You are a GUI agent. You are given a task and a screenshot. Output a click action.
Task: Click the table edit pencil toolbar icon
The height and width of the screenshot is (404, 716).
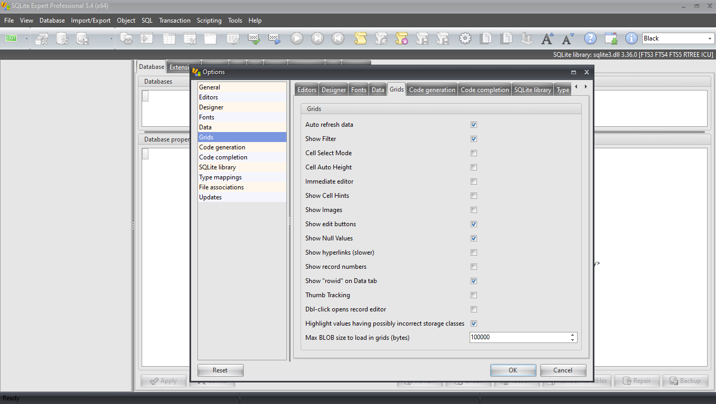(x=233, y=38)
